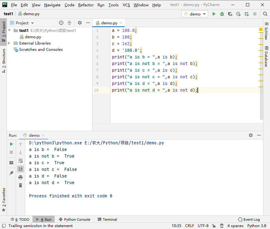Open the Refactor menu
The width and height of the screenshot is (270, 229).
click(86, 5)
